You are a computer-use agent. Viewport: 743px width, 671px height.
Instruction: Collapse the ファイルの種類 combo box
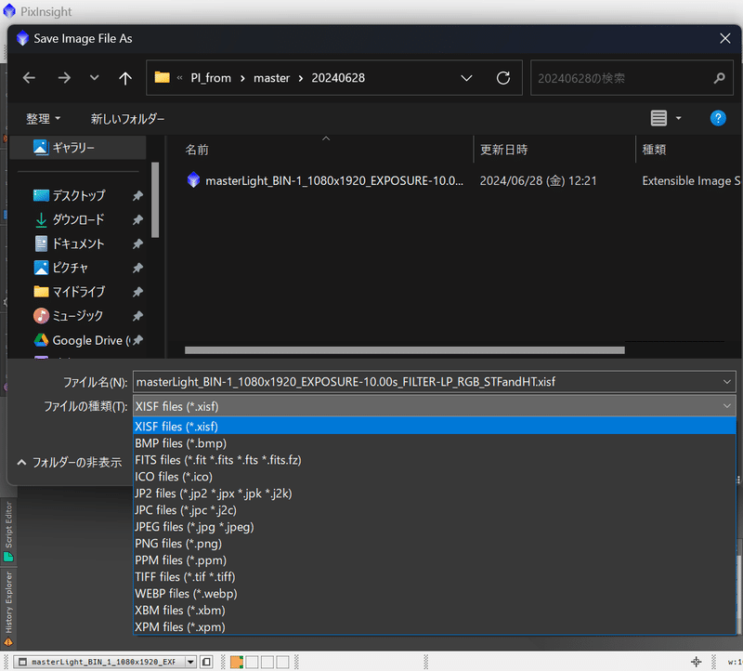[727, 406]
